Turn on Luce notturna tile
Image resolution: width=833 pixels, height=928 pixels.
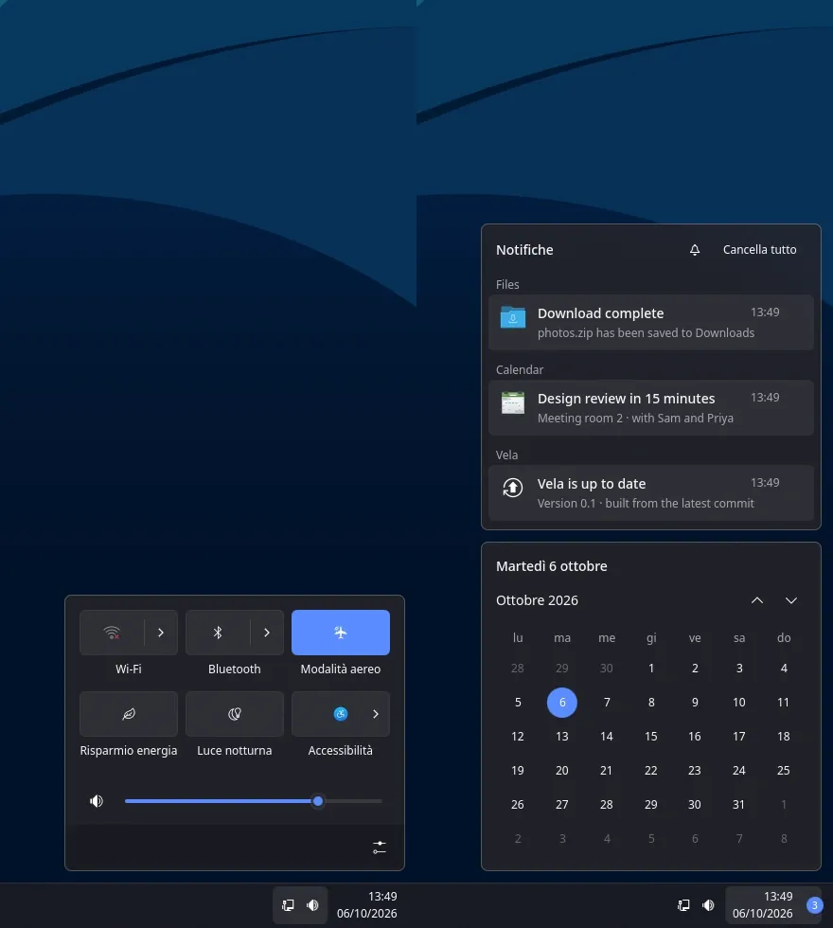[x=235, y=714]
